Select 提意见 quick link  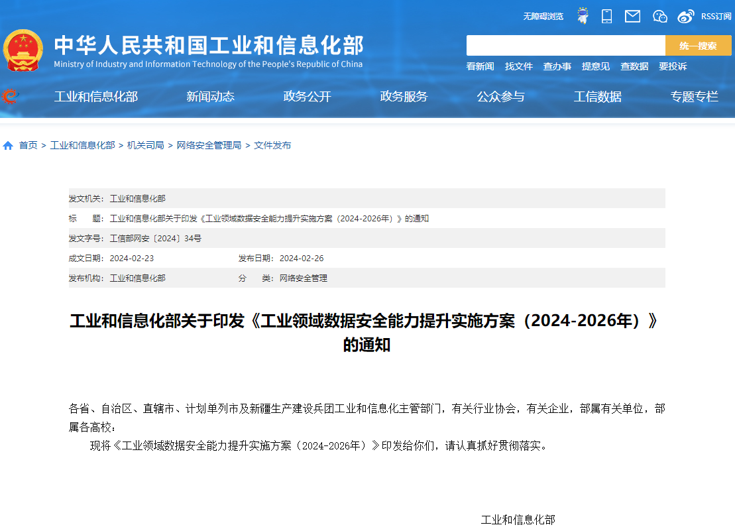tap(595, 66)
